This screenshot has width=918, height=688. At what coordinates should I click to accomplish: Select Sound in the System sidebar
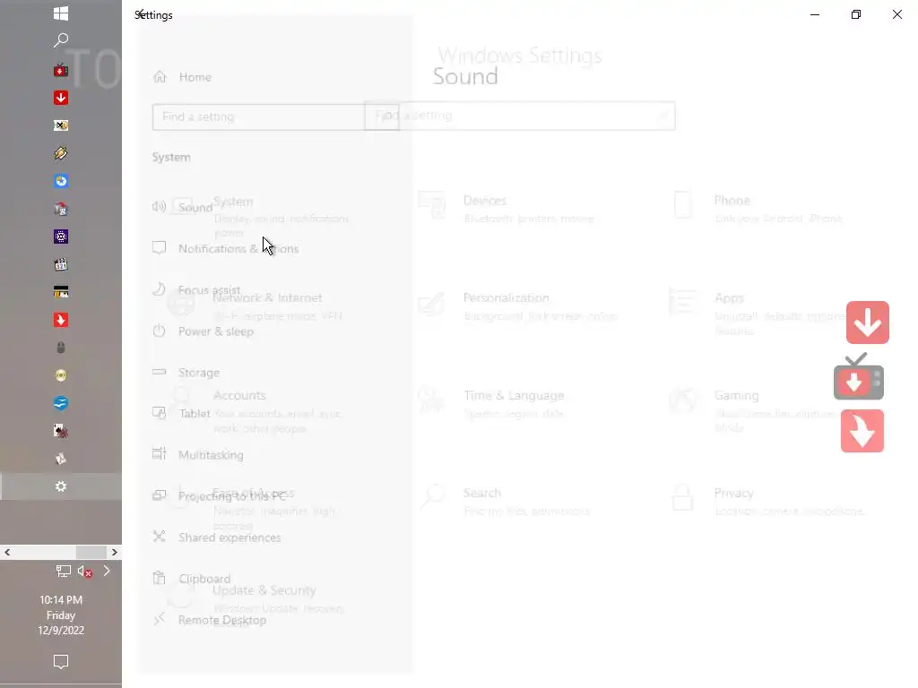pyautogui.click(x=182, y=207)
